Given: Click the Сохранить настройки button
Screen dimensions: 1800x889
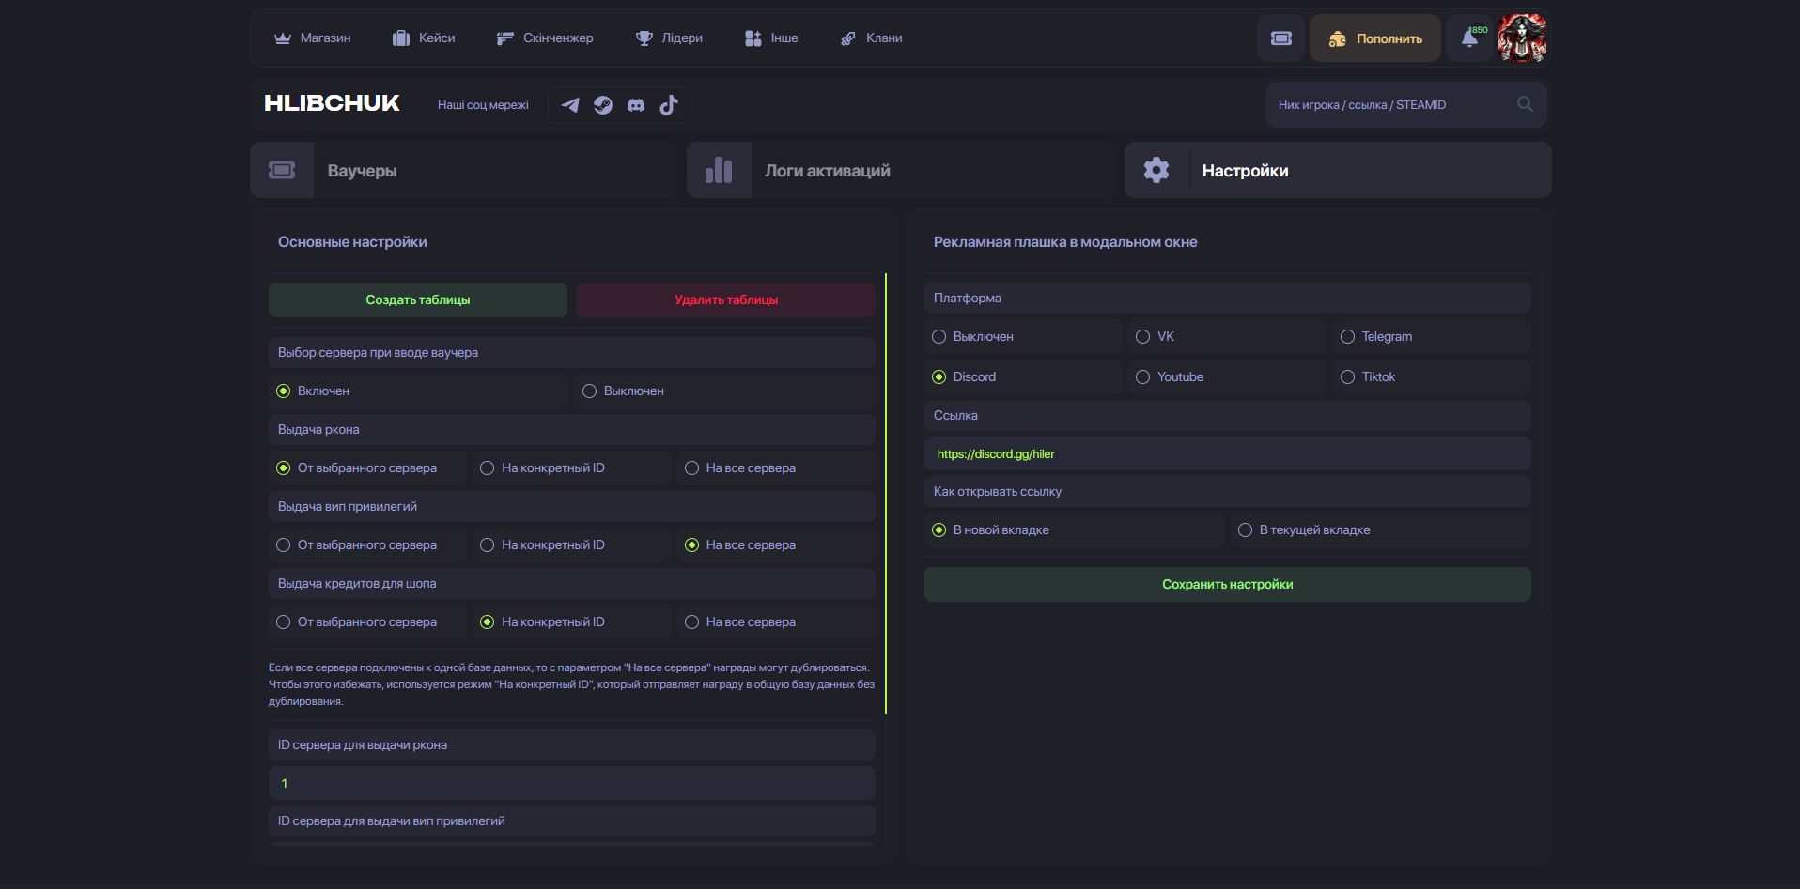Looking at the screenshot, I should [x=1228, y=584].
